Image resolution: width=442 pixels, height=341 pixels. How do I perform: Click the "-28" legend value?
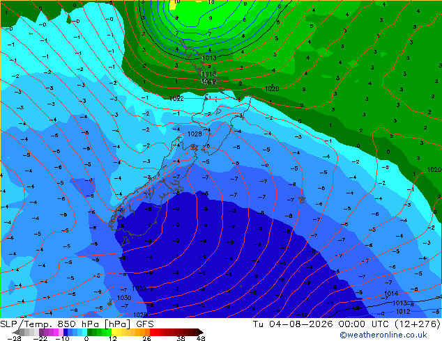point(14,338)
